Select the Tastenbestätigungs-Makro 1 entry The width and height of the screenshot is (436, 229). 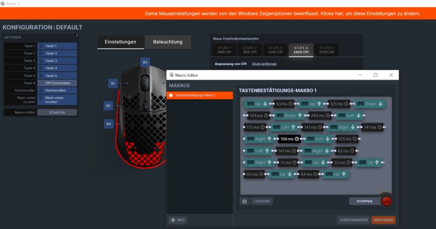[200, 95]
